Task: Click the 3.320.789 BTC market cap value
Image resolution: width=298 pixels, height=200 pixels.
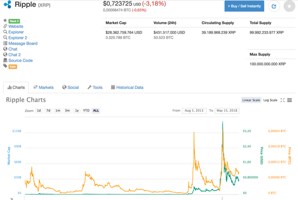Action: click(x=118, y=37)
